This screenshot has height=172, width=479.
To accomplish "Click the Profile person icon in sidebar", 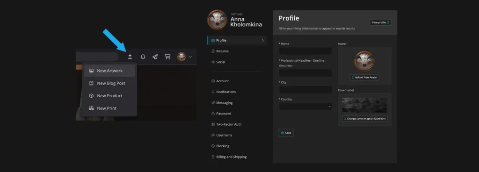I will pos(213,40).
